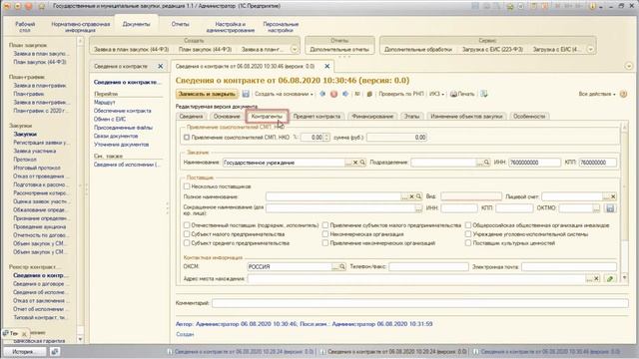Open Создать на основании dropdown
Viewport: 639px width, 359px height.
pos(284,94)
